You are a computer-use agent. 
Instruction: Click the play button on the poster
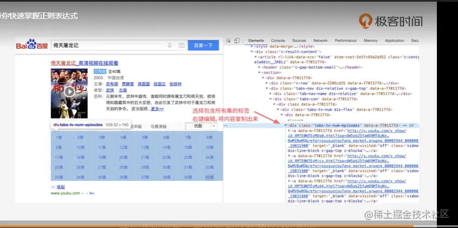click(x=69, y=92)
